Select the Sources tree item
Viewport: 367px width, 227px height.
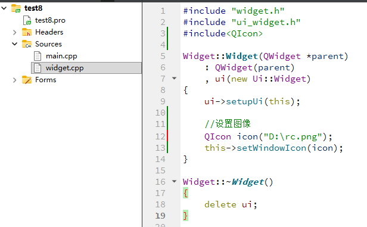(x=48, y=44)
